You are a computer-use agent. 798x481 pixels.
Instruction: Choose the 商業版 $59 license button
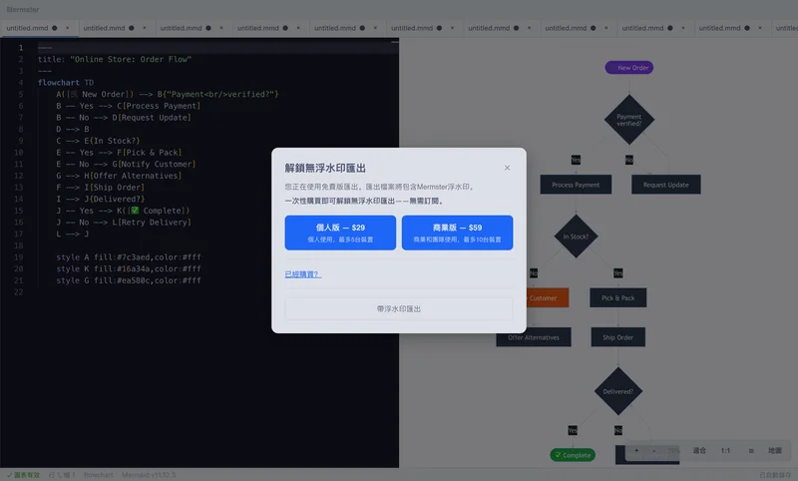tap(457, 233)
